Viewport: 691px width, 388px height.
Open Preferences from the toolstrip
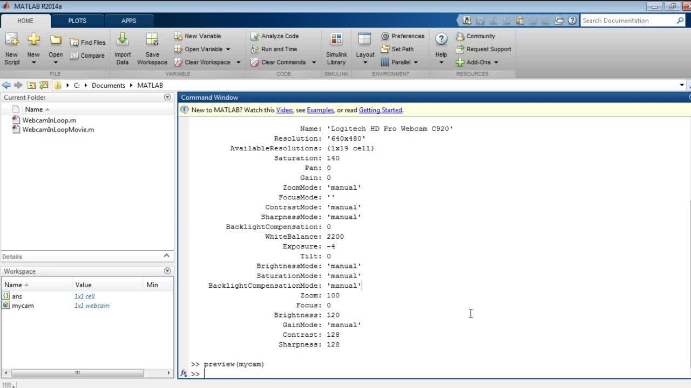click(x=403, y=36)
